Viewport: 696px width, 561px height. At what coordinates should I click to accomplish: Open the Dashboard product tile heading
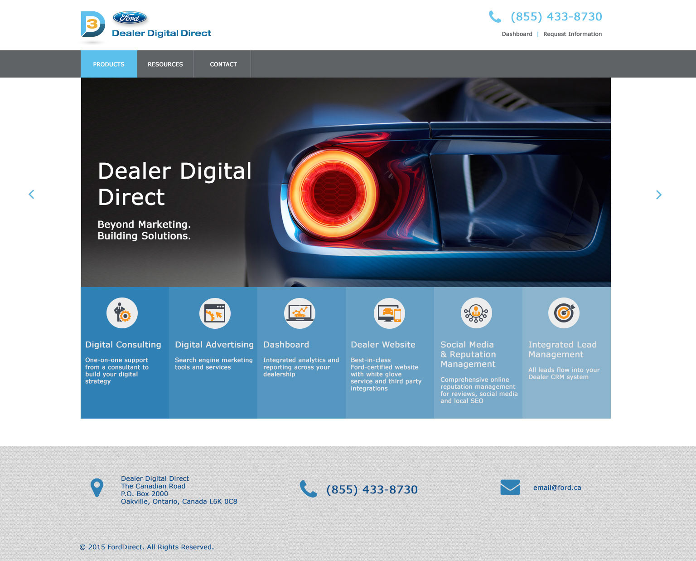[286, 345]
